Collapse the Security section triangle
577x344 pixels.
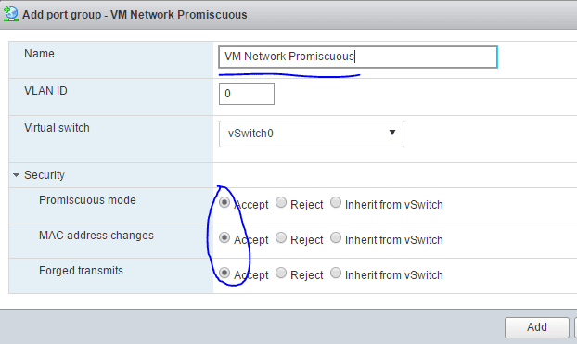click(x=16, y=175)
